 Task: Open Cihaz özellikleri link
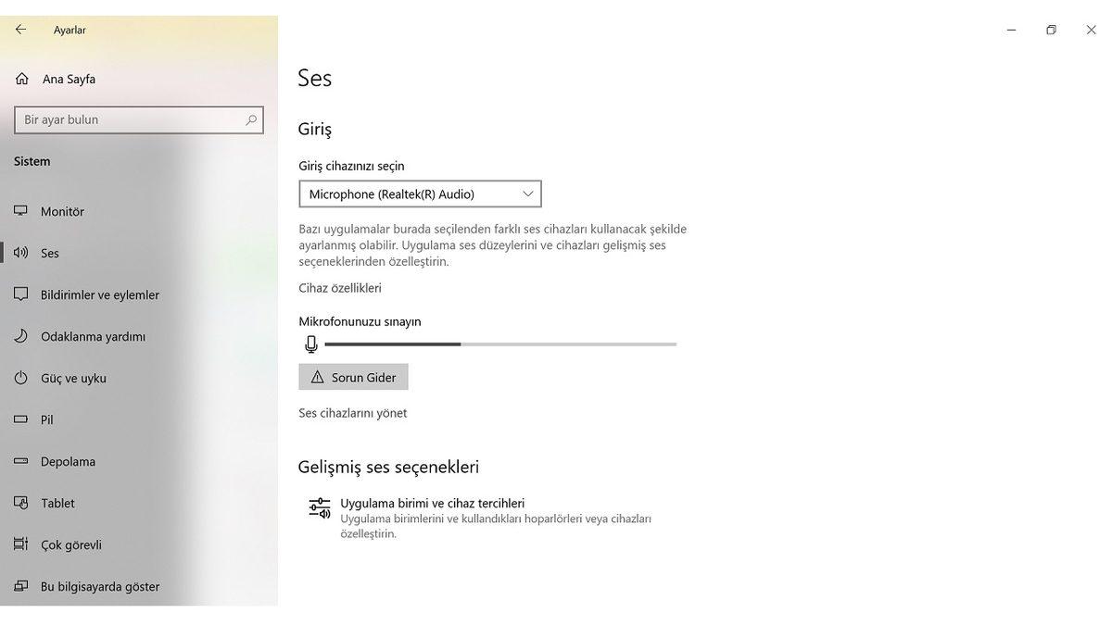[x=340, y=288]
